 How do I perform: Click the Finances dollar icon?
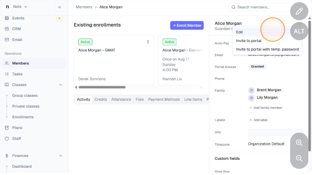click(7, 156)
